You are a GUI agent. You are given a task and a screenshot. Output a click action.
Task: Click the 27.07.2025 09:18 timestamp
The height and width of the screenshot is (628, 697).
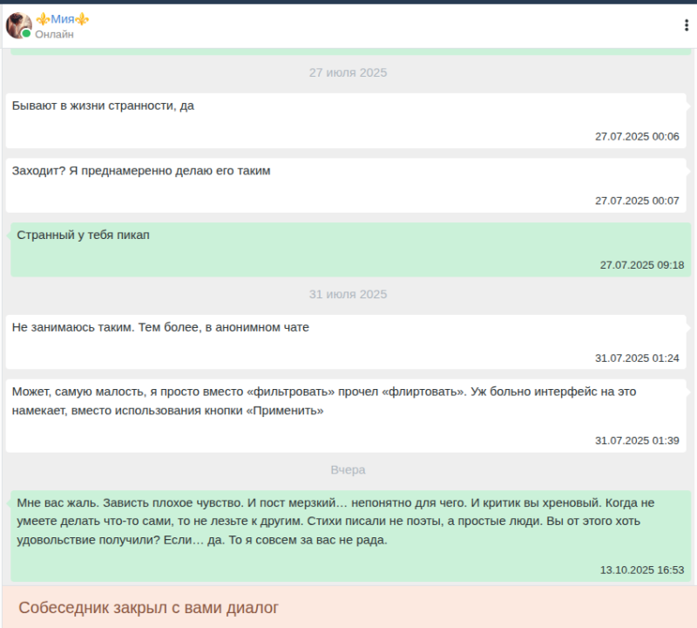[642, 264]
